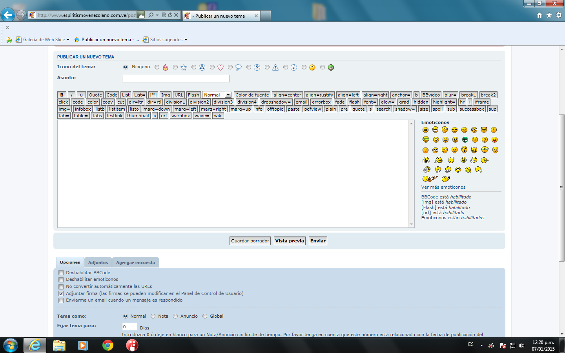Expand the Sitios sugeridos favorites dropdown

coord(186,40)
